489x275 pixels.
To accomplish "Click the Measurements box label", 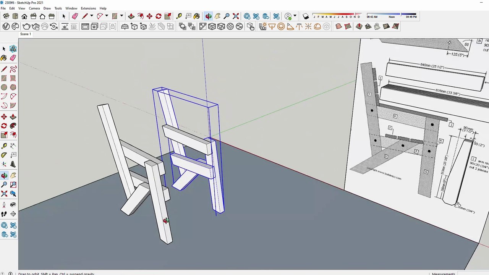I will coord(444,273).
